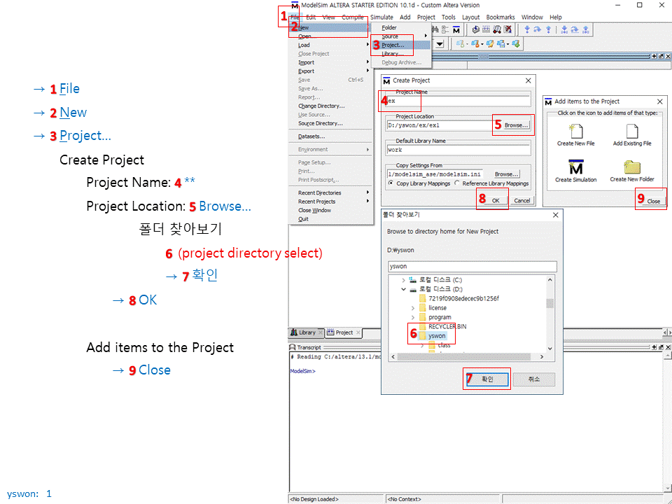
Task: Click 확인 in the folder browser dialog
Action: pyautogui.click(x=488, y=379)
